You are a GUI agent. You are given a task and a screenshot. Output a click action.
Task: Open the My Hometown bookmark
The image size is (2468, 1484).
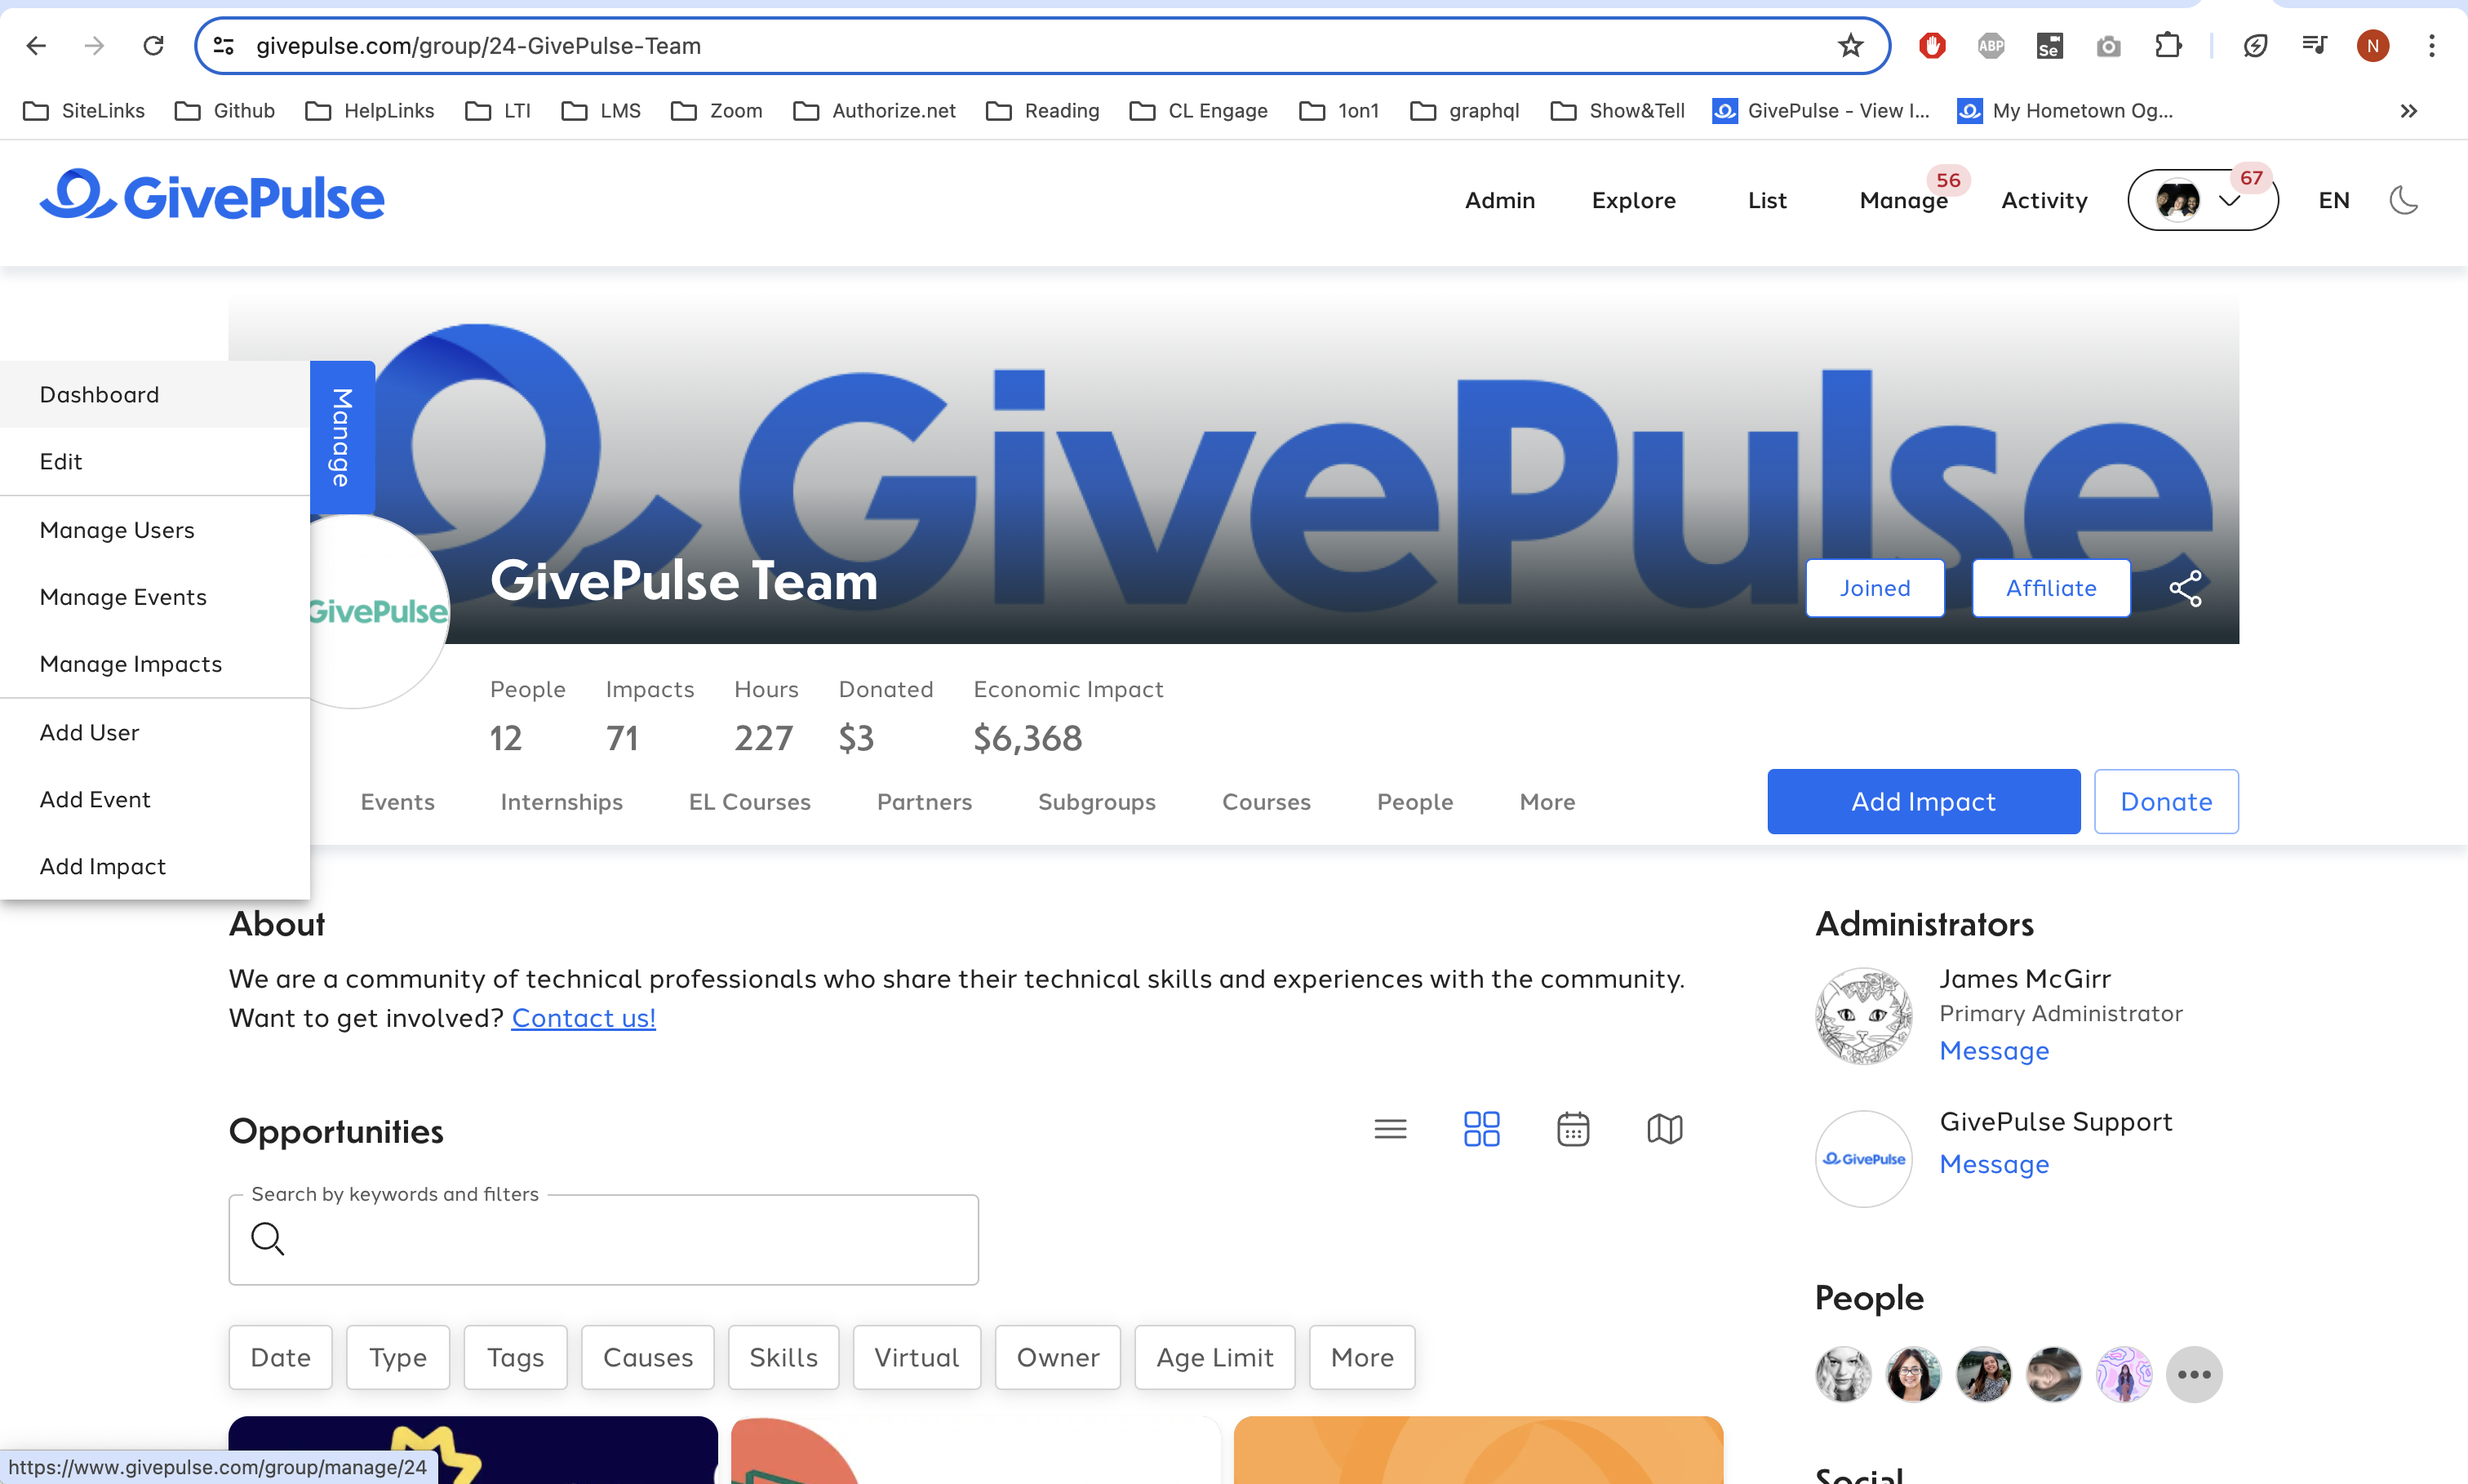pyautogui.click(x=2065, y=111)
